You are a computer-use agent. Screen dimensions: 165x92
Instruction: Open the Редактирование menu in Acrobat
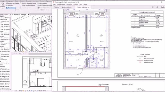coord(61,5)
